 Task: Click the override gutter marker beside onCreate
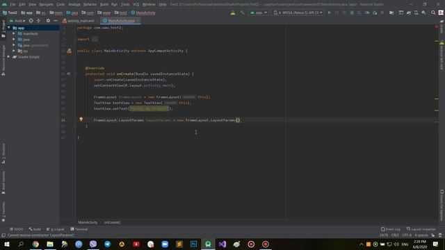pos(69,74)
